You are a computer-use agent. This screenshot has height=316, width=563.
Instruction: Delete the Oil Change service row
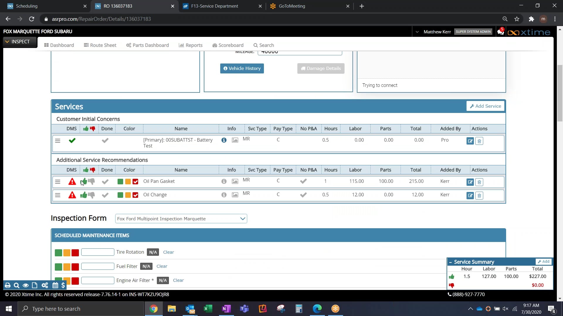pyautogui.click(x=479, y=195)
